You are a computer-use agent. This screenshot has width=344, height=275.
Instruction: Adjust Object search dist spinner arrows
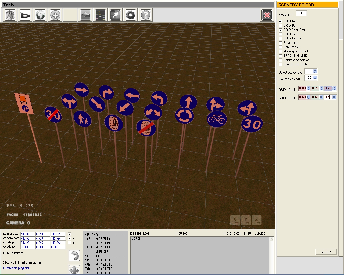click(315, 71)
